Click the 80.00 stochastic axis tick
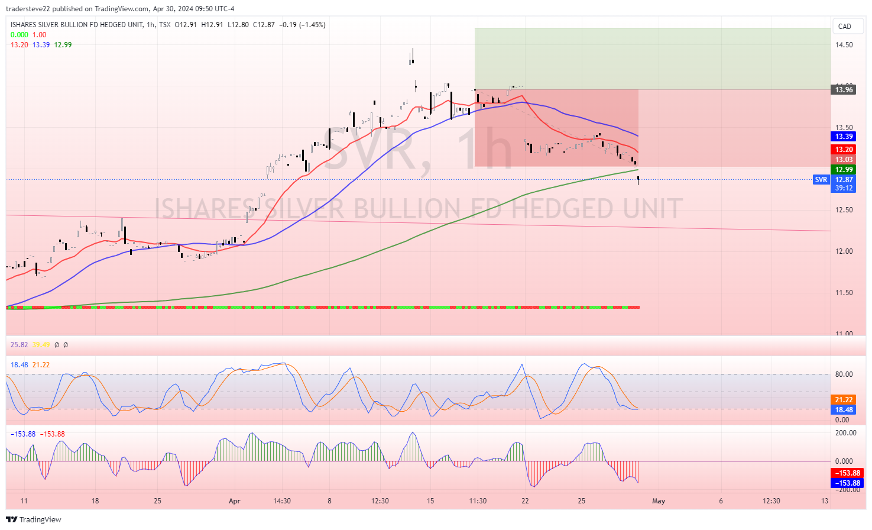Image resolution: width=872 pixels, height=530 pixels. [844, 374]
